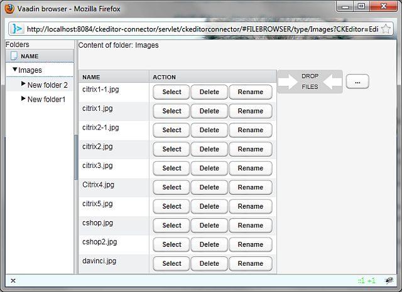Click the bookmark star in the address bar
This screenshot has height=292, width=402.
pyautogui.click(x=386, y=29)
